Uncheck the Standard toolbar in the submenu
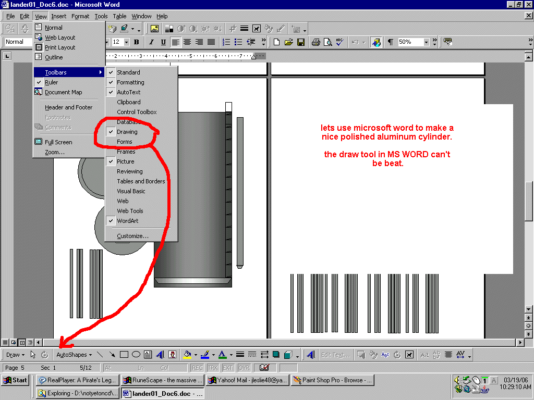Image resolution: width=534 pixels, height=400 pixels. pos(141,72)
